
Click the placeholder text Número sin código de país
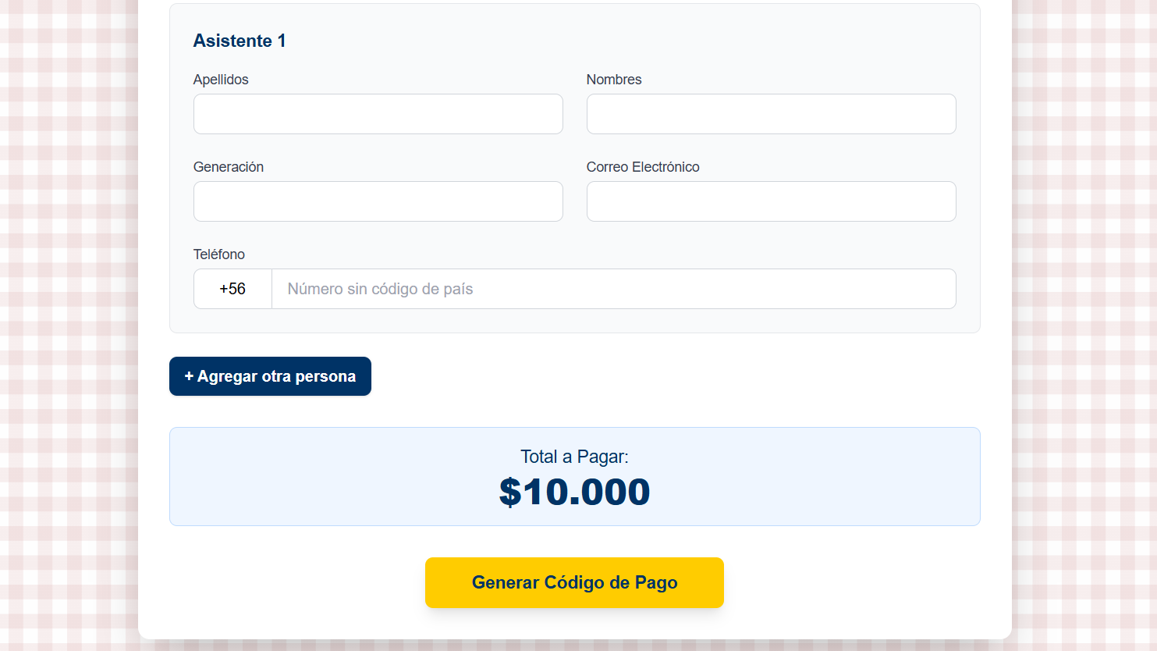click(379, 289)
